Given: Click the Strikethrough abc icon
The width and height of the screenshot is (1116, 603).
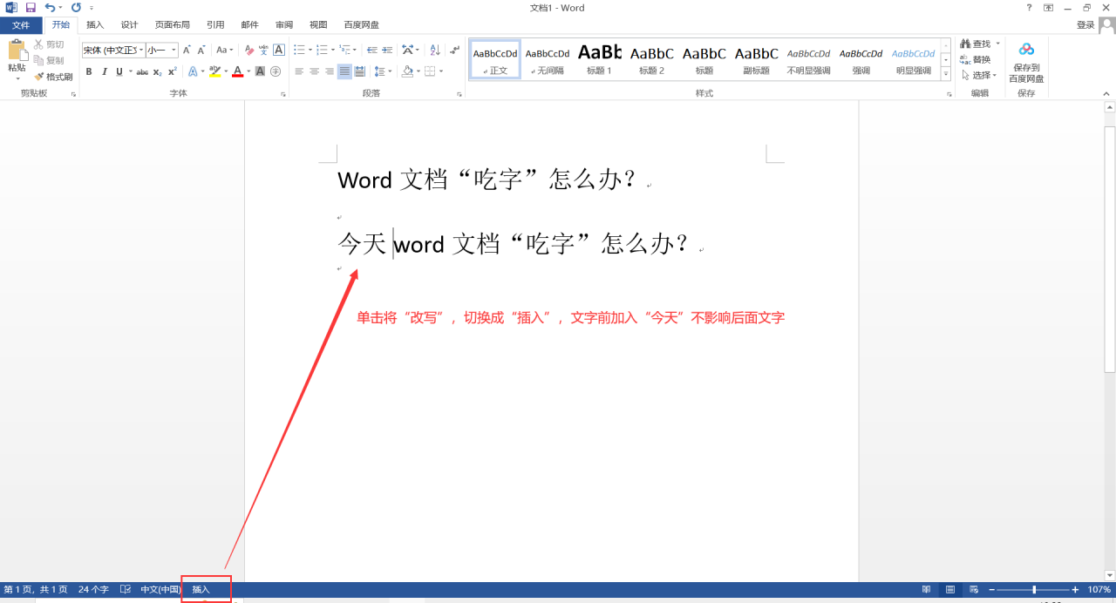Looking at the screenshot, I should (x=142, y=71).
